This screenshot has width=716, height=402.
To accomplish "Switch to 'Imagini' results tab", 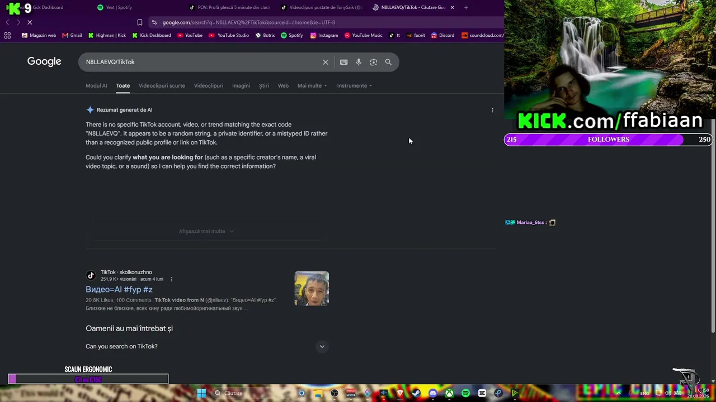I will click(241, 85).
